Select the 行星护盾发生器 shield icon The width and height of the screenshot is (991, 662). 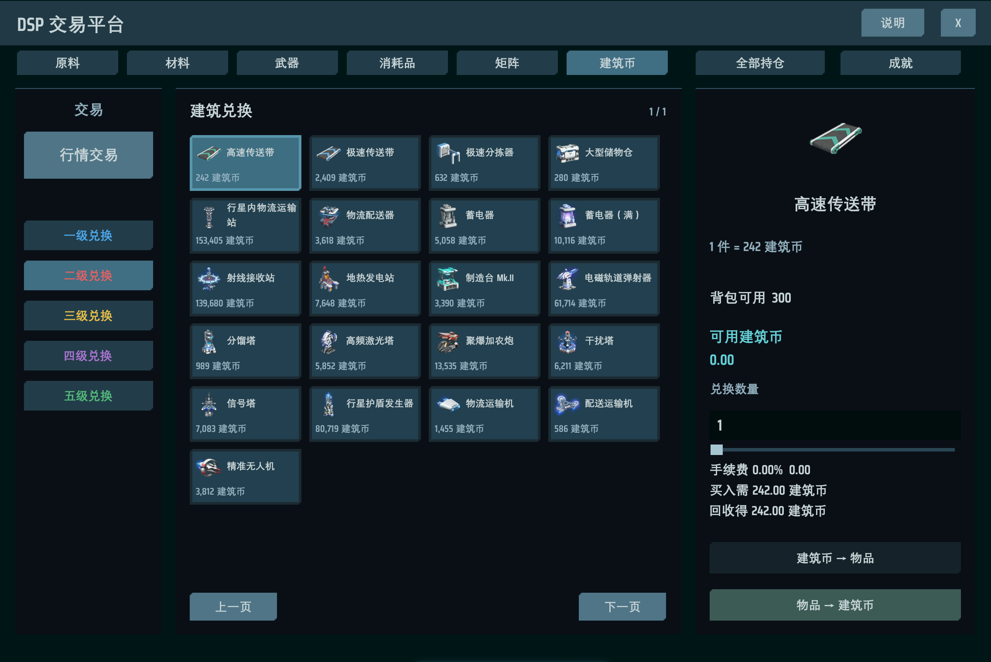pyautogui.click(x=328, y=404)
